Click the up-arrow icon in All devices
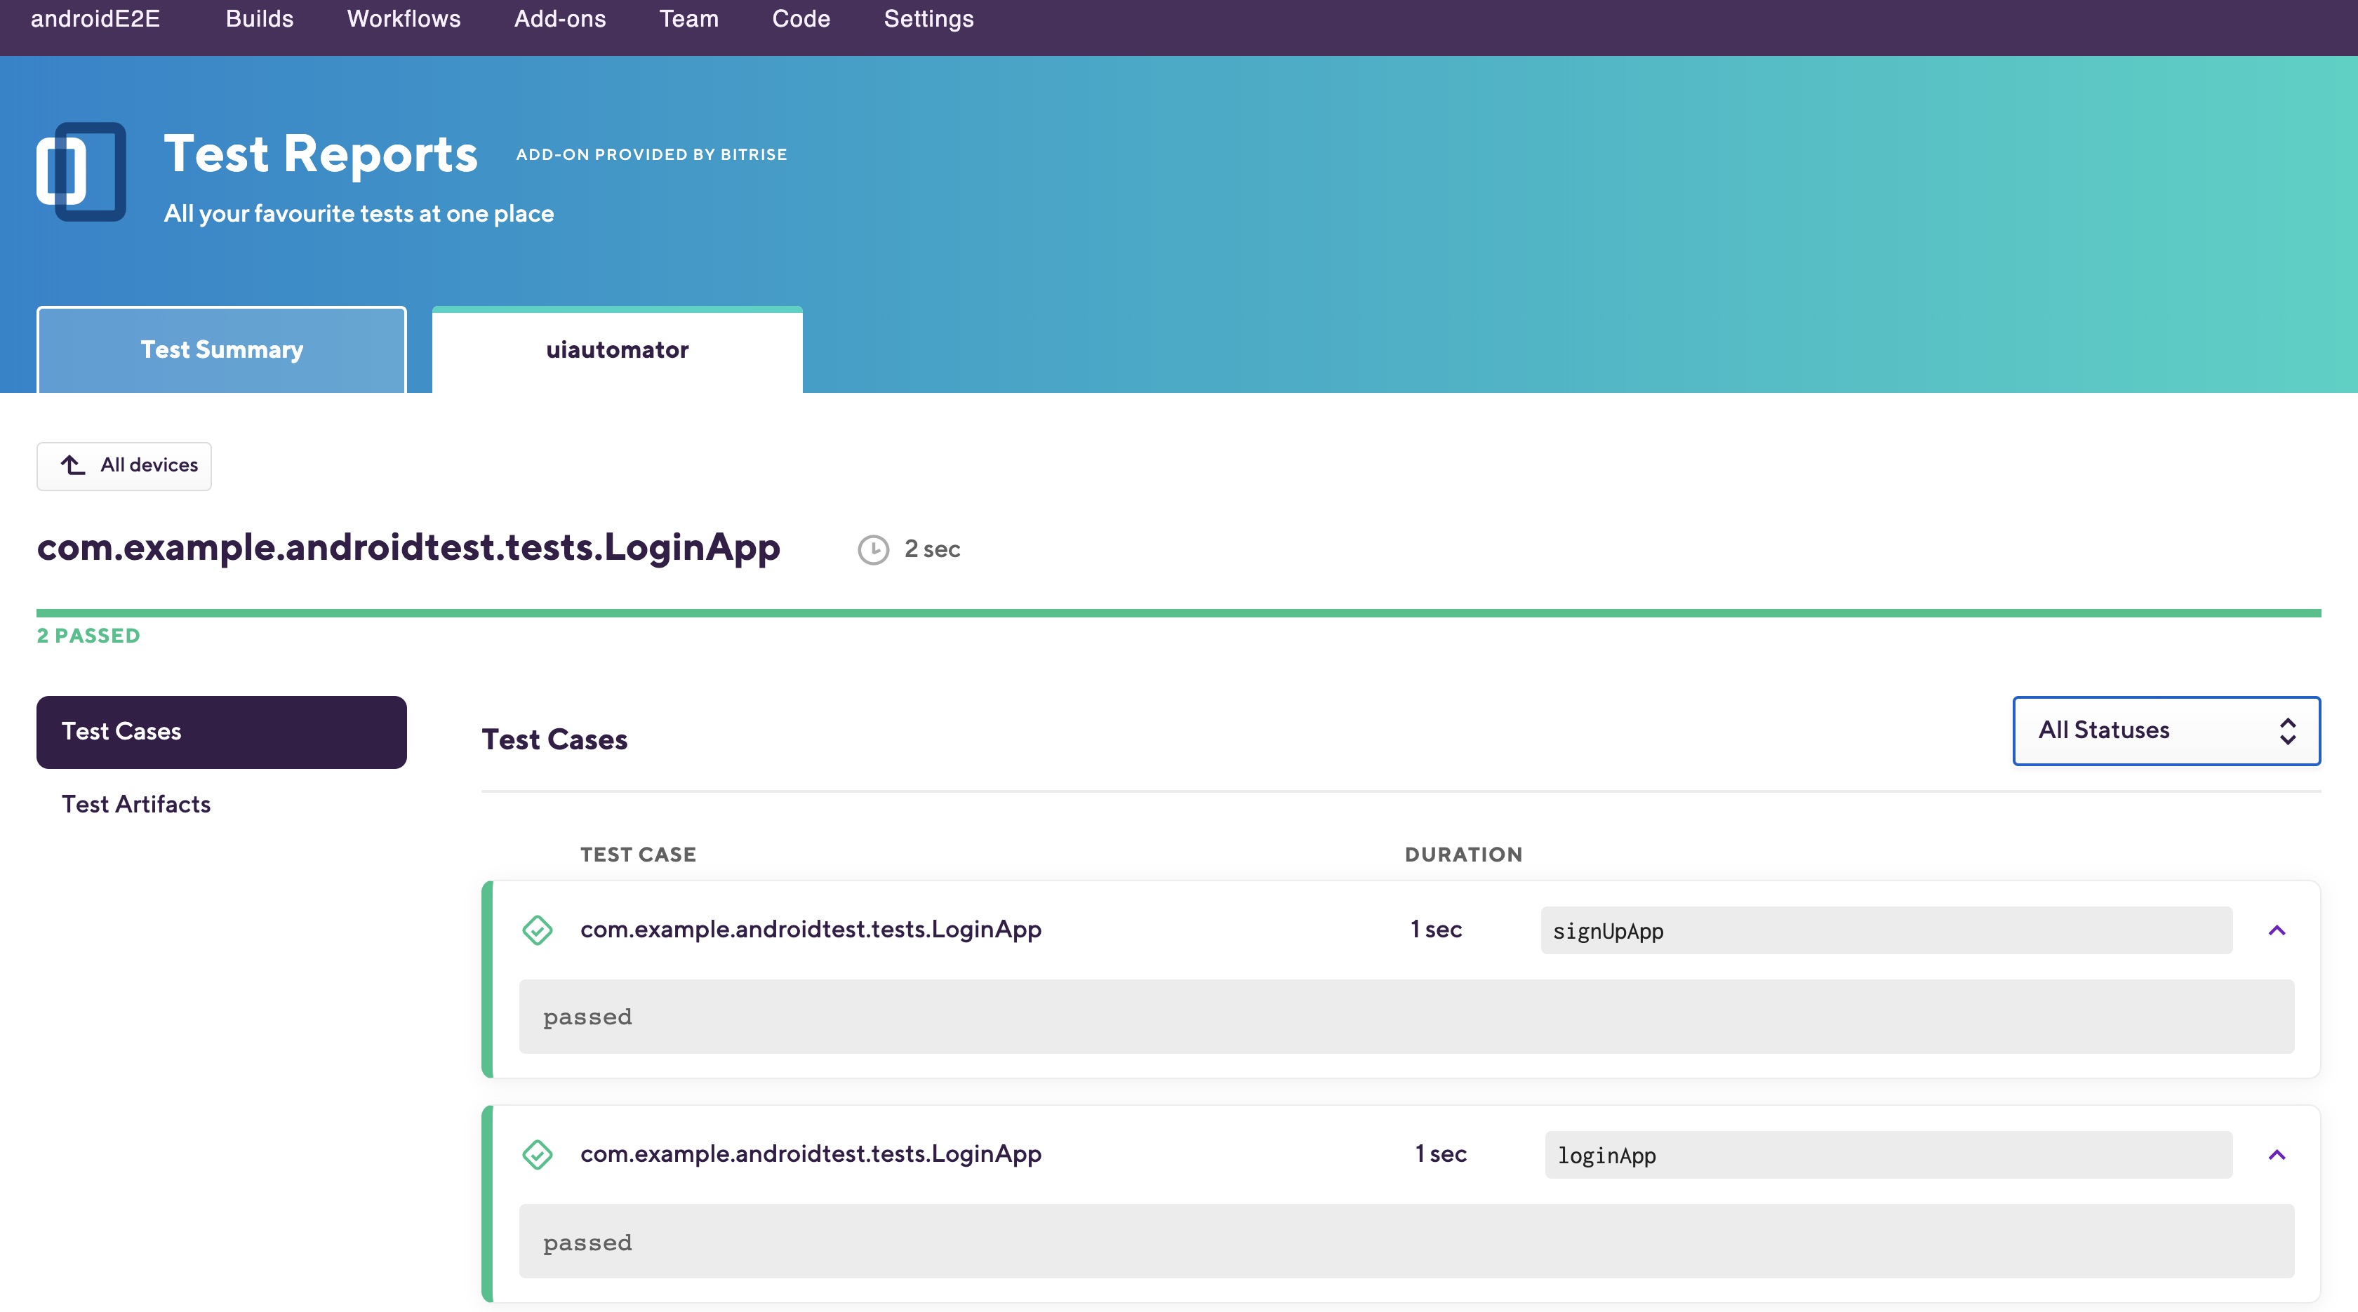The height and width of the screenshot is (1312, 2358). (73, 466)
